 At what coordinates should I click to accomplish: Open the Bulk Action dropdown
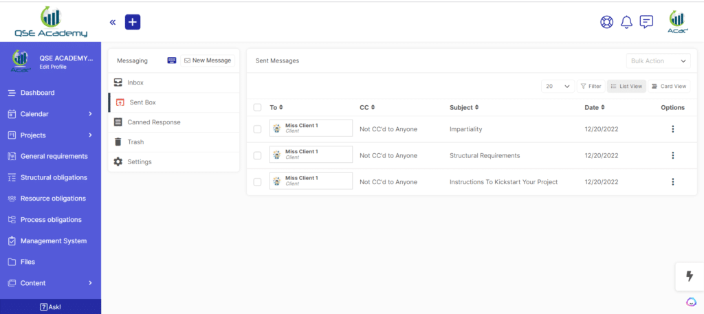[x=658, y=61]
